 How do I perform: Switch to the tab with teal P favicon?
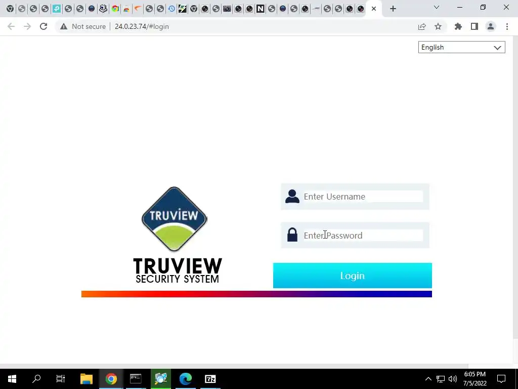tap(57, 9)
